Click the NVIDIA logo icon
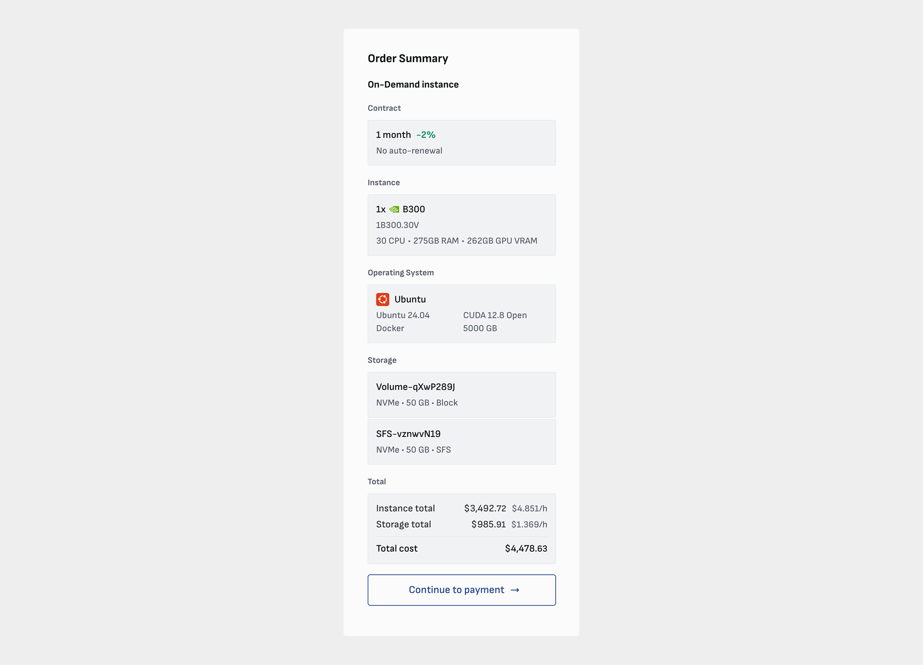This screenshot has width=923, height=665. 394,209
